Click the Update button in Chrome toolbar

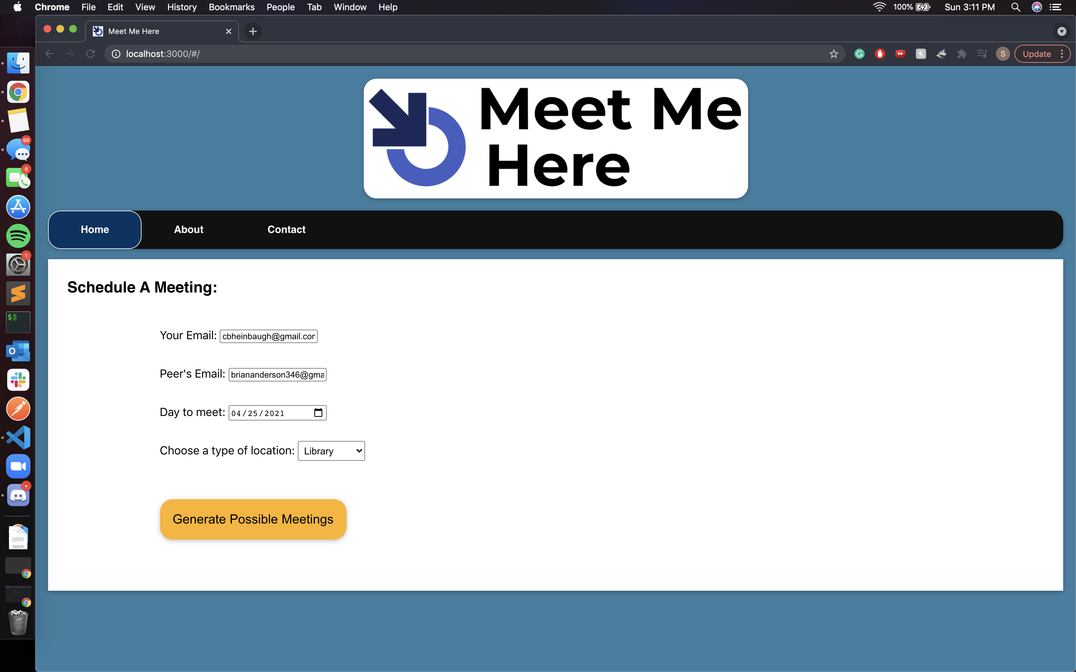pos(1036,54)
